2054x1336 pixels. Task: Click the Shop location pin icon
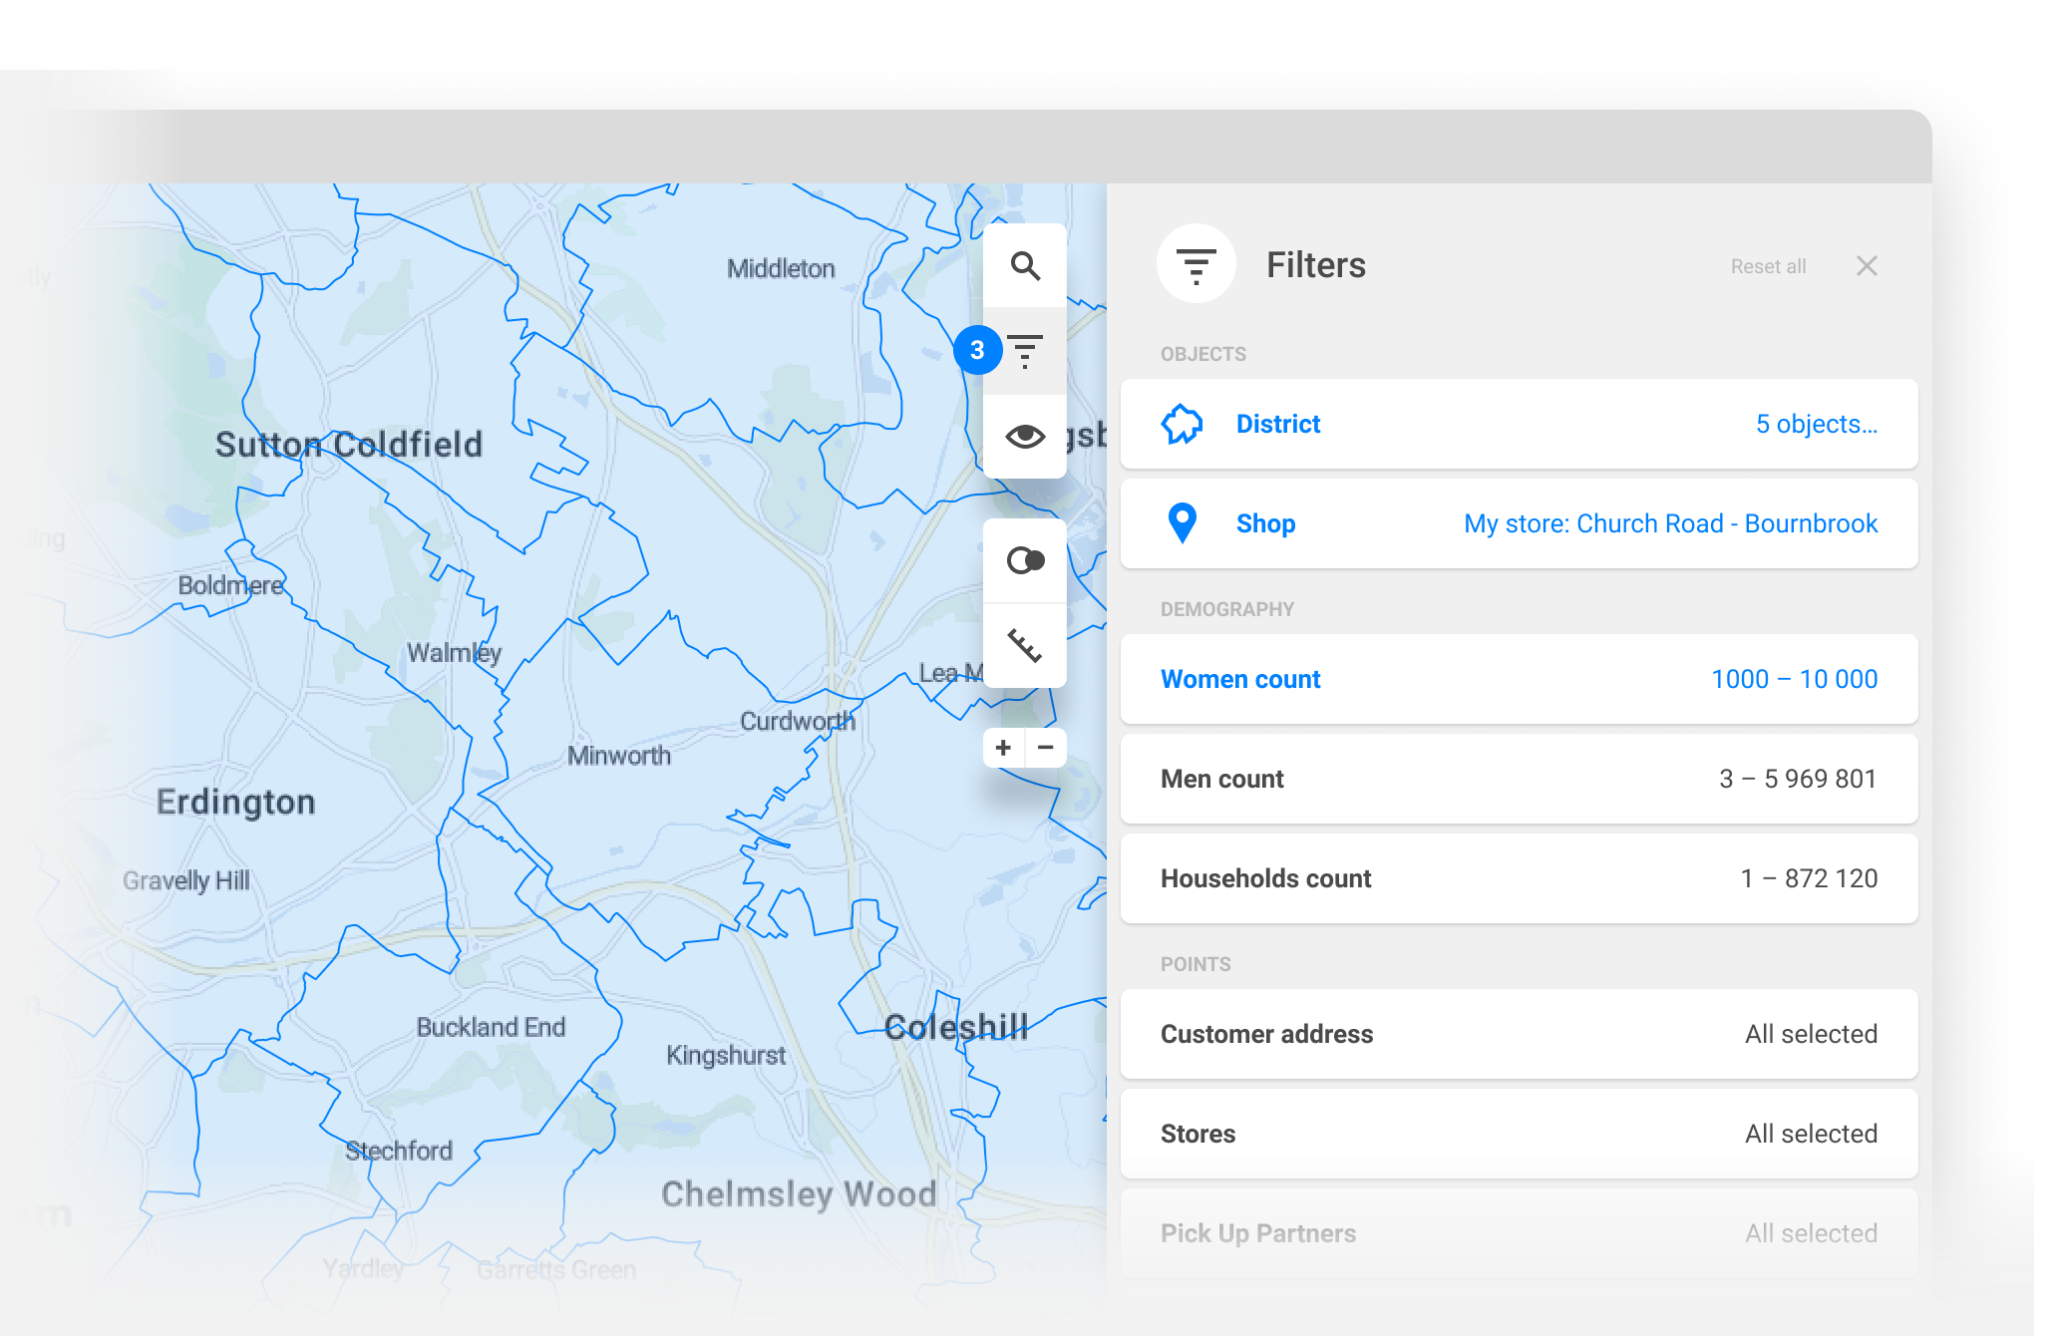pos(1183,523)
